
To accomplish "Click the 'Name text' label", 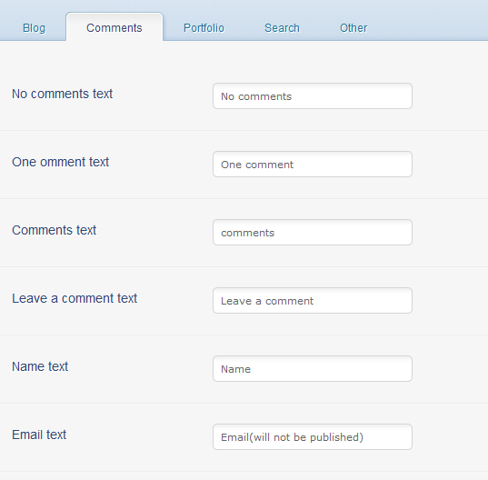I will point(40,366).
